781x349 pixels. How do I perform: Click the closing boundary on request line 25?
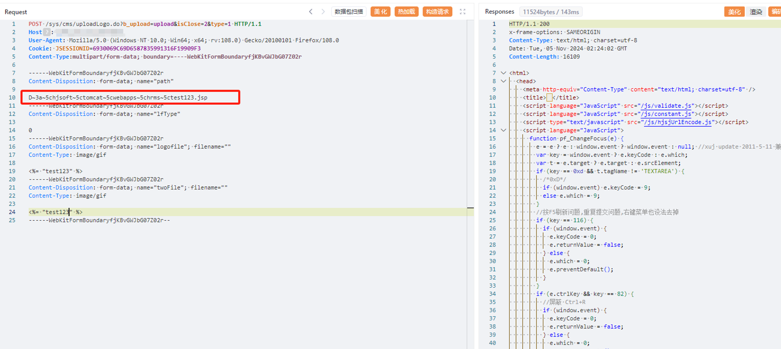(x=99, y=220)
